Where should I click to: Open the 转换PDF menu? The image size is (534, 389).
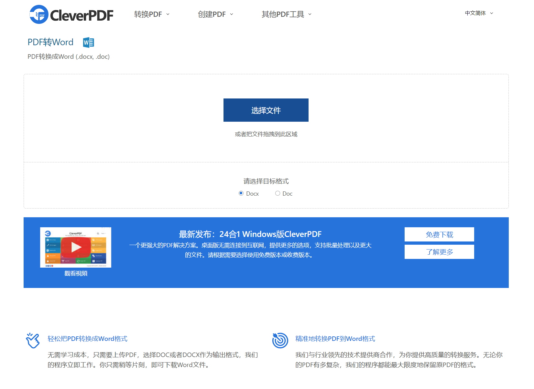point(148,14)
